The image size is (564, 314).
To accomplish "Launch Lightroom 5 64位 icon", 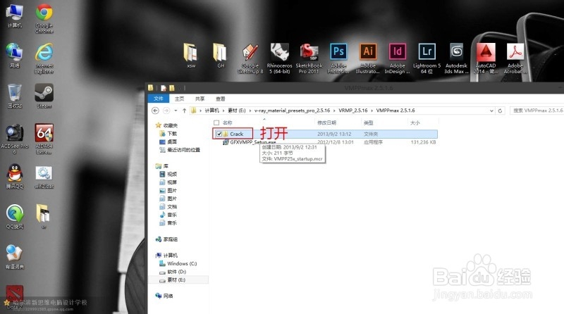I will click(427, 58).
